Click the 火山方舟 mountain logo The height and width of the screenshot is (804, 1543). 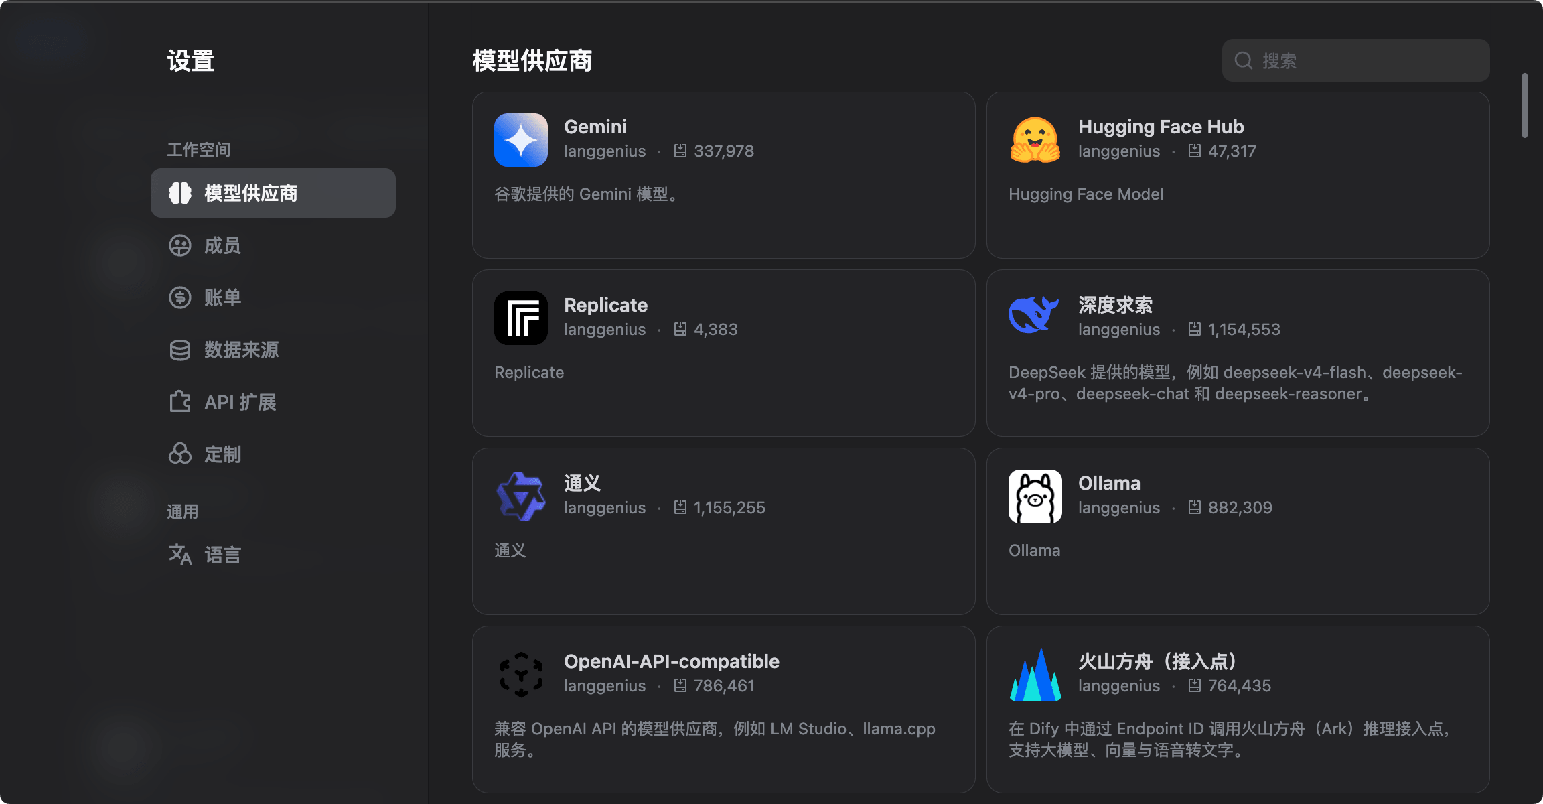1035,675
